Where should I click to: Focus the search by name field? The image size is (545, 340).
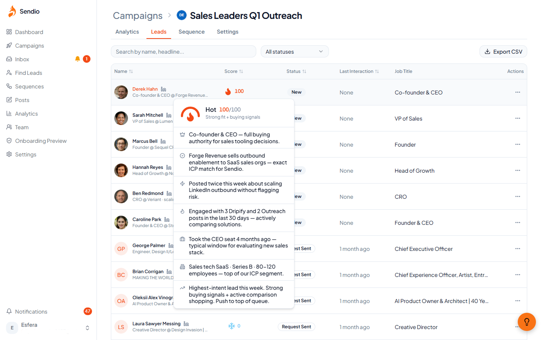click(x=184, y=52)
